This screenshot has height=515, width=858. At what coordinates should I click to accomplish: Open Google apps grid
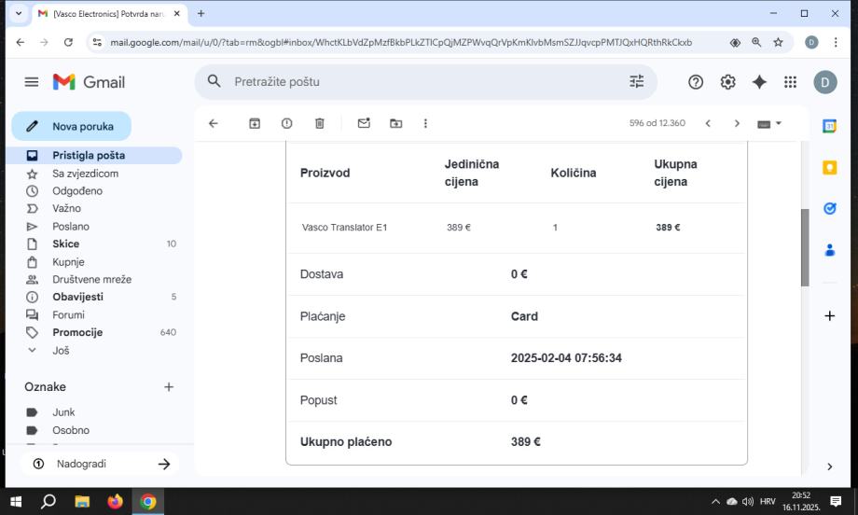pyautogui.click(x=790, y=82)
